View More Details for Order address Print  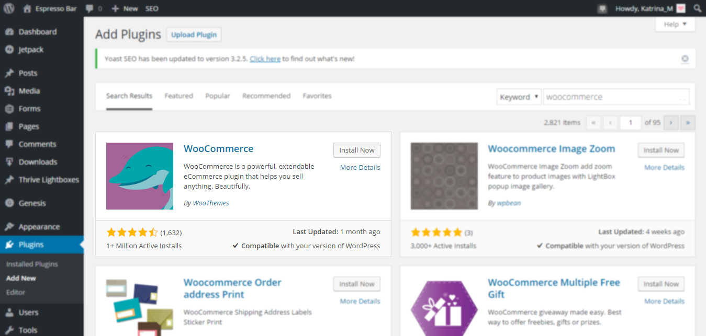pyautogui.click(x=360, y=302)
